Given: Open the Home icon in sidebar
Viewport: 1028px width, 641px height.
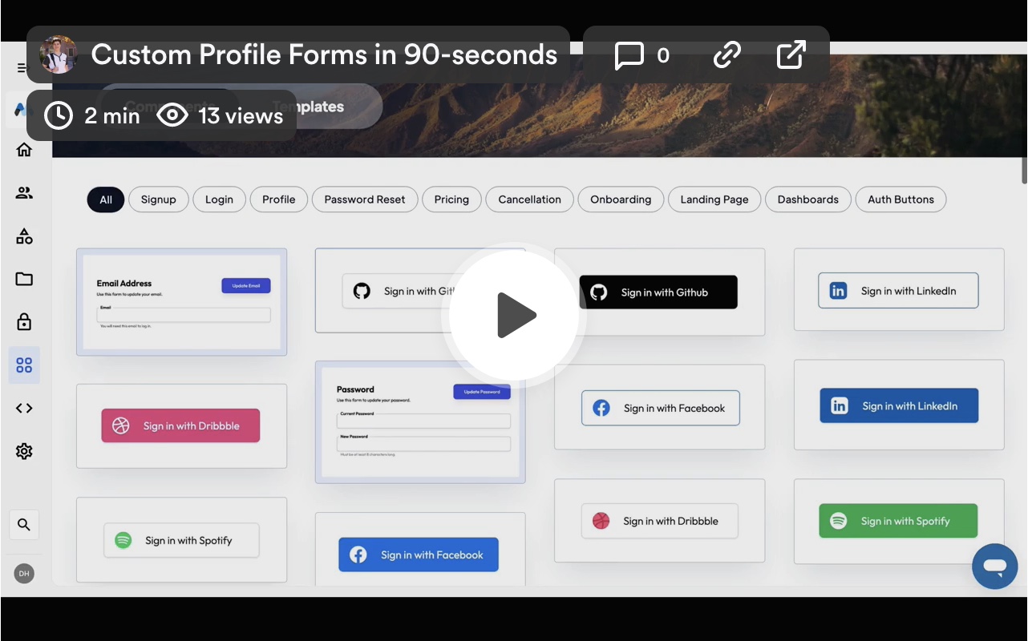Looking at the screenshot, I should [x=24, y=150].
